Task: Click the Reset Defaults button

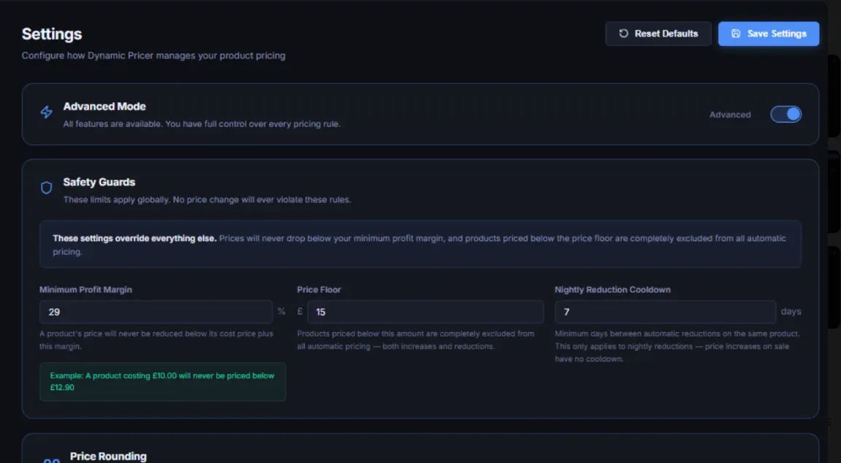Action: point(658,34)
